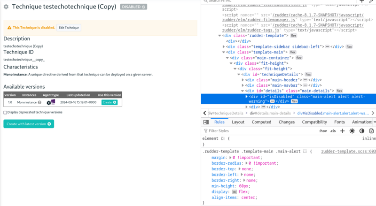
Task: Click the align-items value center
Action: (248, 198)
